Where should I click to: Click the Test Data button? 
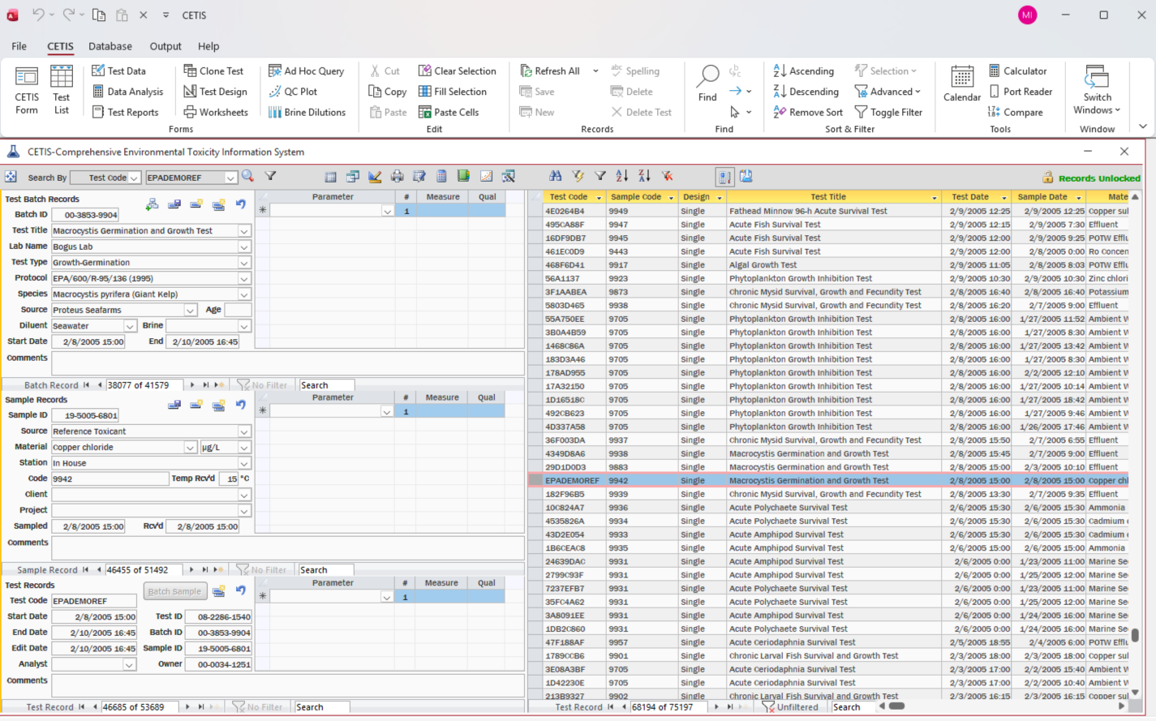118,71
